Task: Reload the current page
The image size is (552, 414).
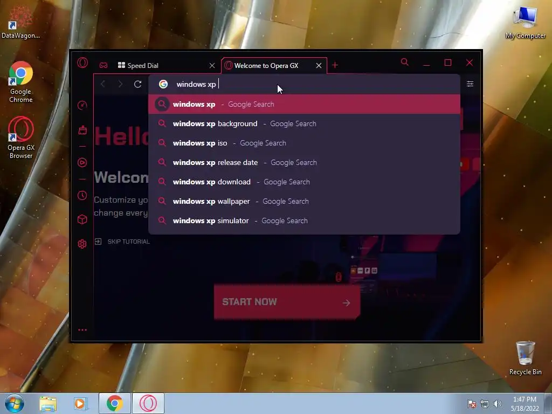Action: coord(137,84)
